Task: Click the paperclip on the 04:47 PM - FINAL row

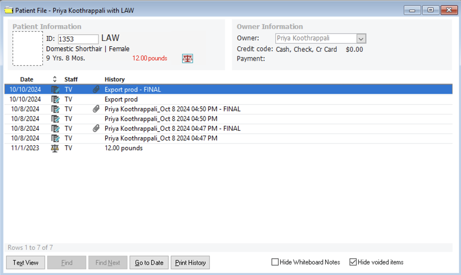Action: [x=96, y=128]
